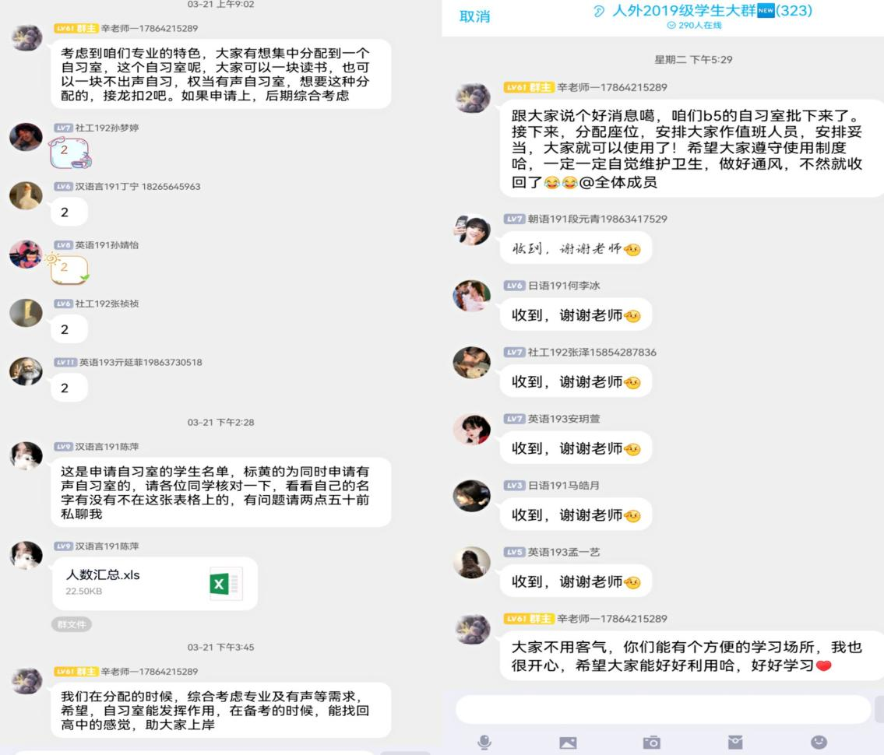Tap avatar of 朝语191段元青

472,230
